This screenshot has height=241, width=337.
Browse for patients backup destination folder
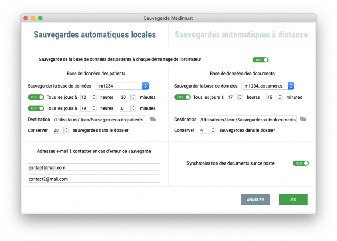(153, 119)
